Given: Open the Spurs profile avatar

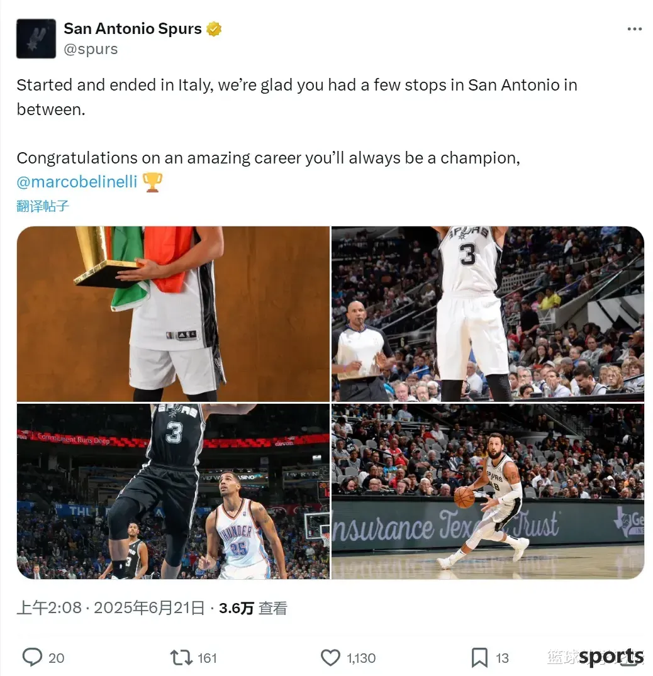Looking at the screenshot, I should [36, 38].
